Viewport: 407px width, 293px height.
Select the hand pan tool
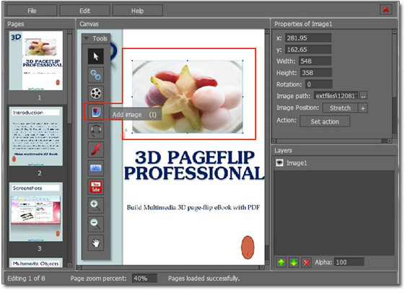pos(96,243)
